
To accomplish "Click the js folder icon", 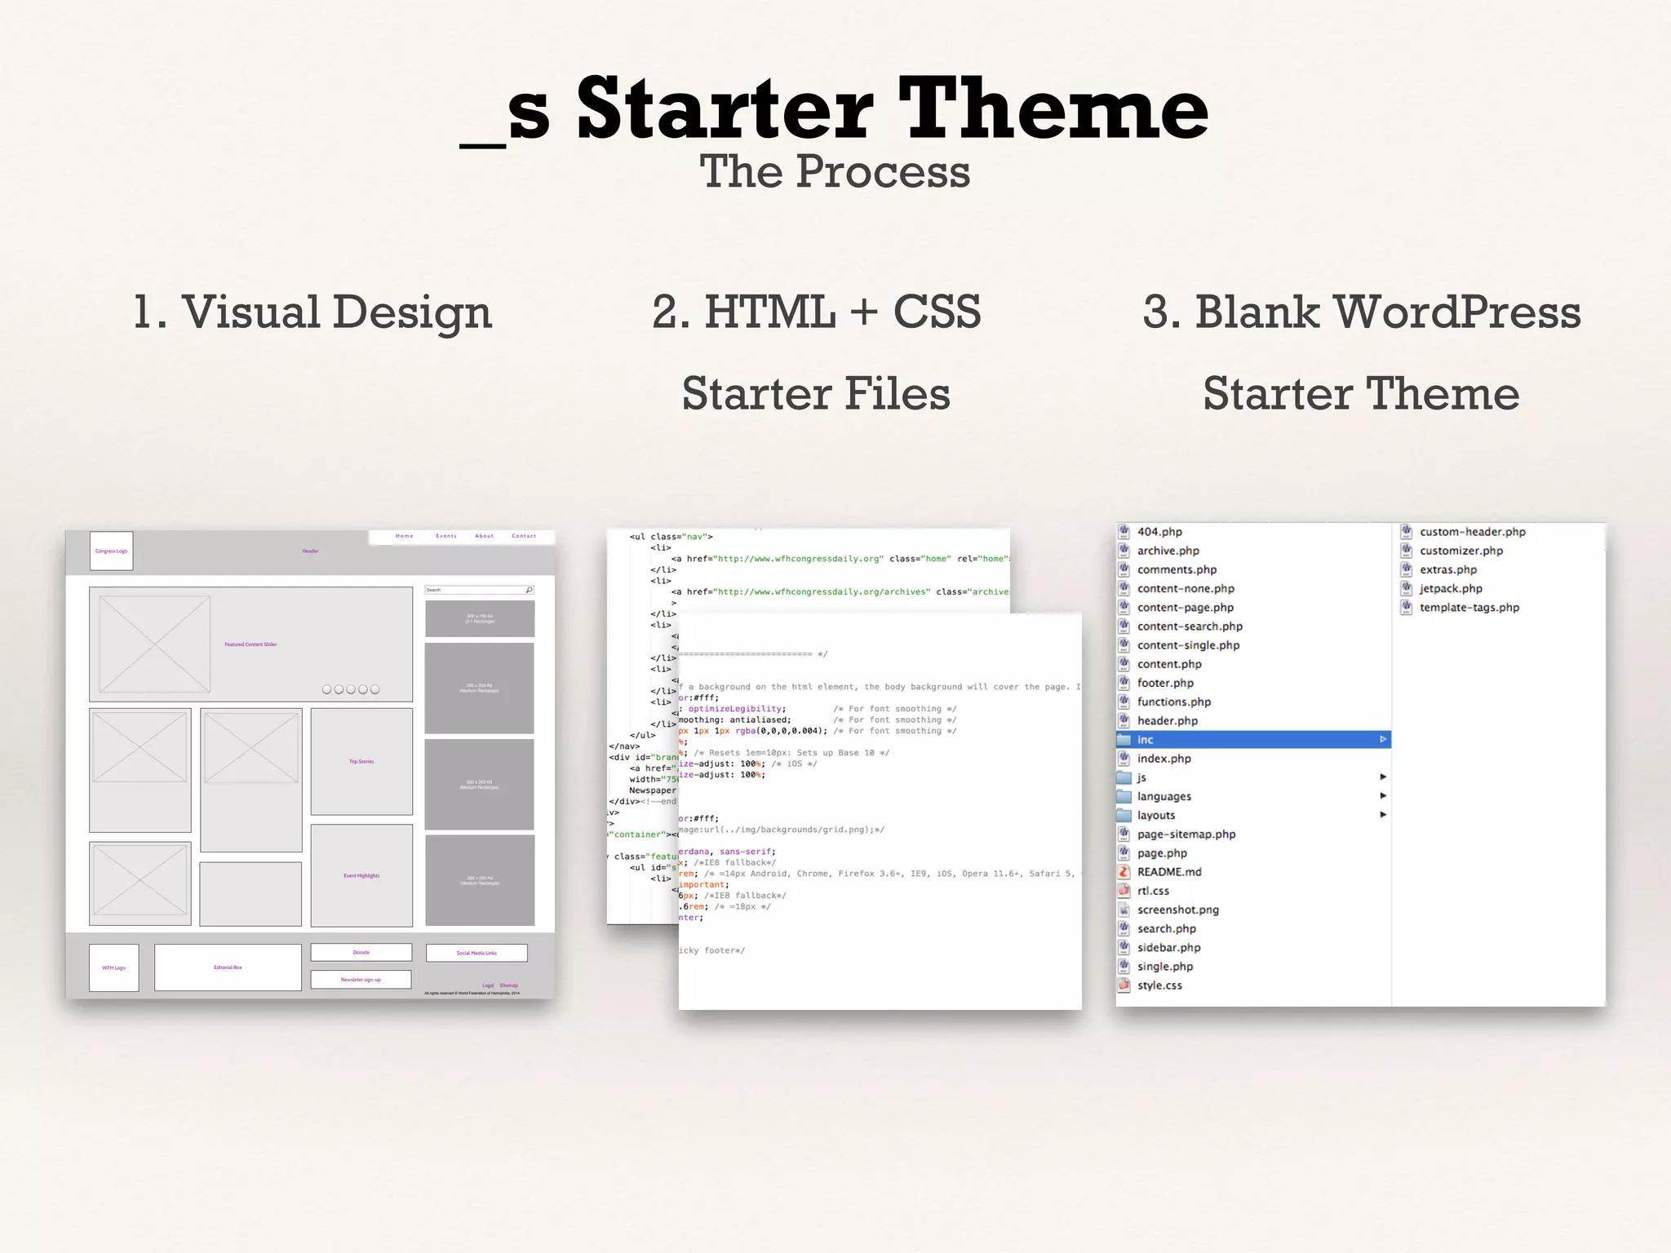I will pos(1124,777).
